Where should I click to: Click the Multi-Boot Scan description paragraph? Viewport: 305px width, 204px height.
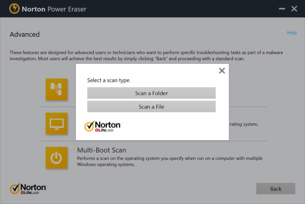(x=169, y=161)
